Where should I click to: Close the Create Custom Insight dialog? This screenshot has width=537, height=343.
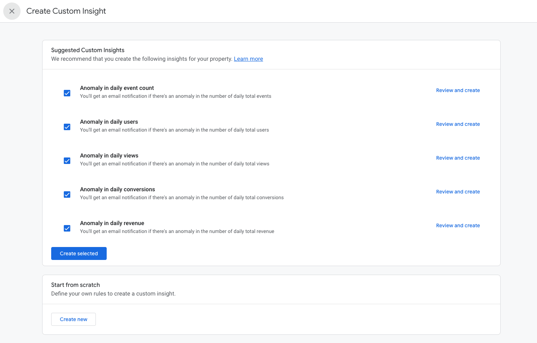12,11
